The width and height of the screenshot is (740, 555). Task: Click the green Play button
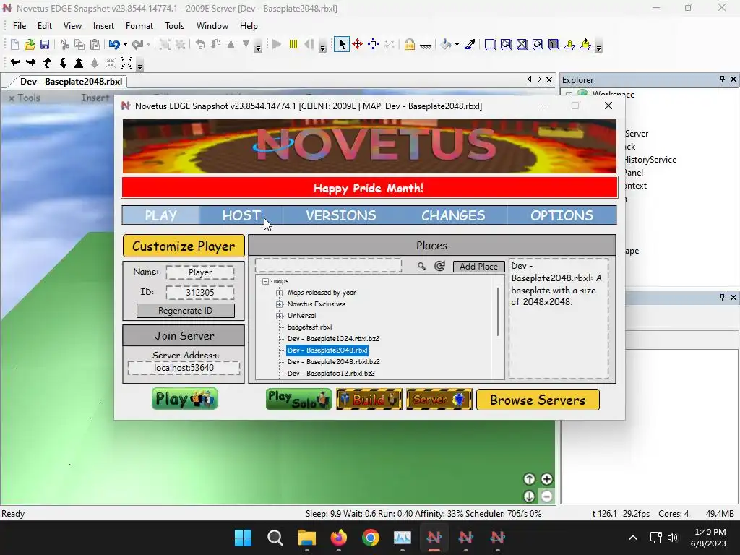184,399
